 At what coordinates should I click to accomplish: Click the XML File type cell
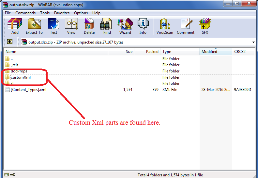coord(170,90)
